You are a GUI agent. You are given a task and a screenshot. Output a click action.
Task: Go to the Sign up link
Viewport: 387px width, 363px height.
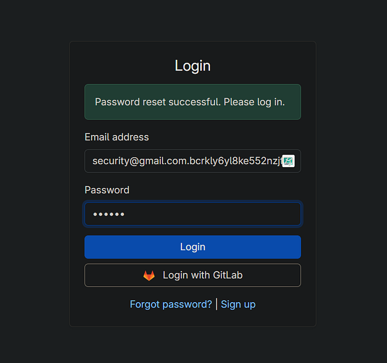238,304
